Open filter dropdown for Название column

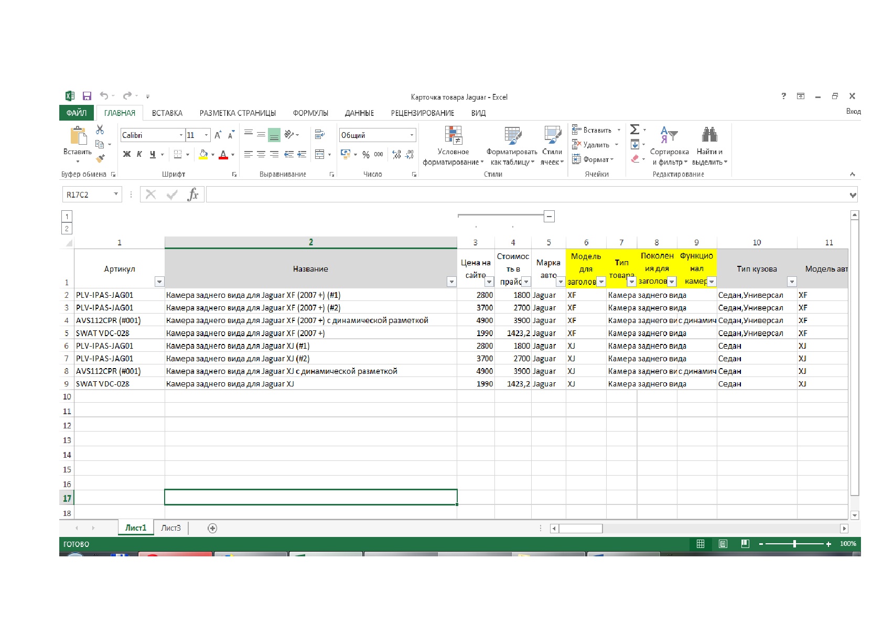451,282
